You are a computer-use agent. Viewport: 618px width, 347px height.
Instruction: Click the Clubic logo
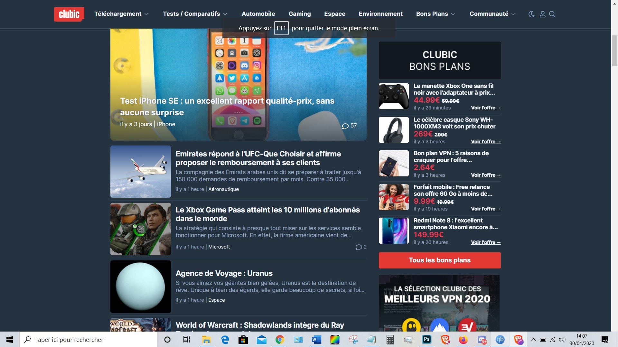pyautogui.click(x=69, y=14)
